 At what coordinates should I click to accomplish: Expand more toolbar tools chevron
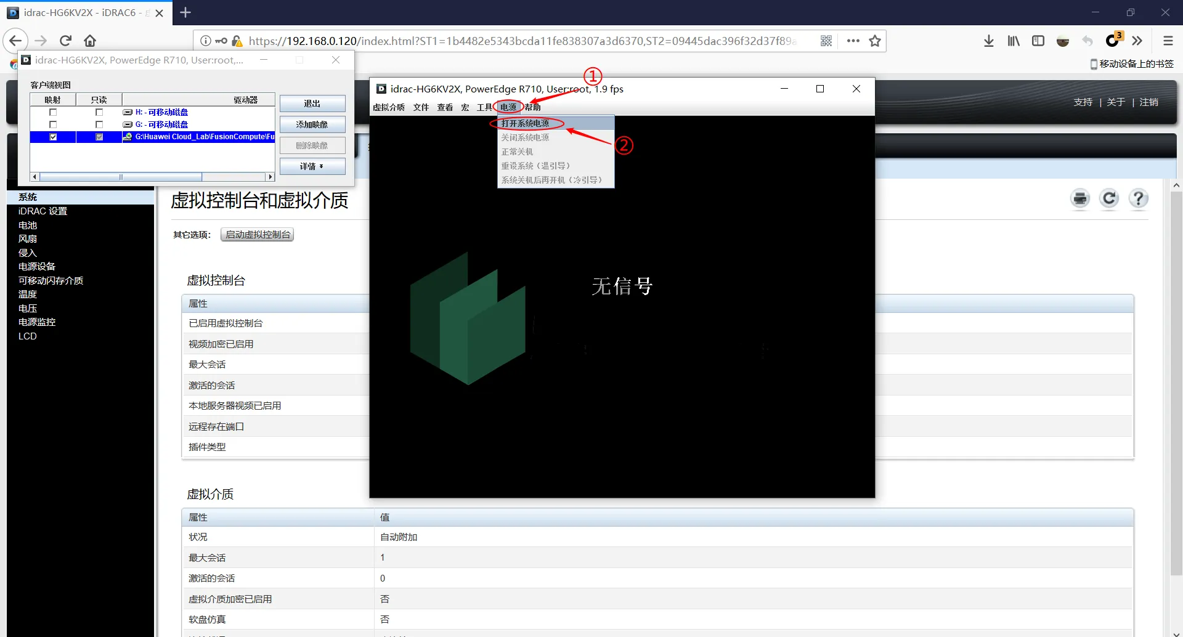[1137, 41]
